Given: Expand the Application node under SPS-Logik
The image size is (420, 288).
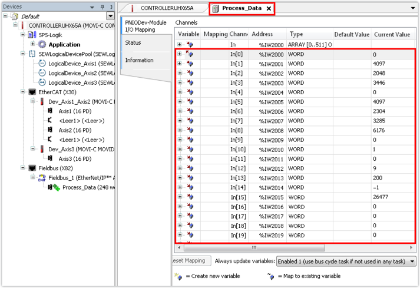Looking at the screenshot, I should (33, 45).
